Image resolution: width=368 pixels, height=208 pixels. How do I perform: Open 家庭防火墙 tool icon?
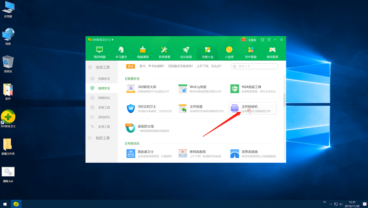131,128
